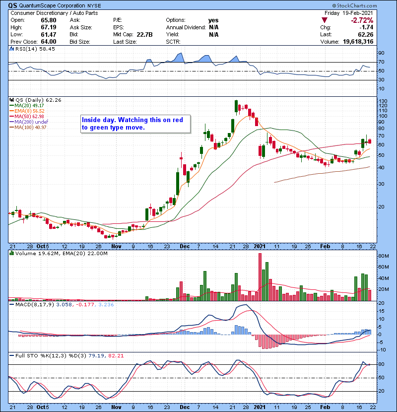Click the 2021 label on price chart axis
Image resolution: width=397 pixels, height=412 pixels.
(x=260, y=247)
